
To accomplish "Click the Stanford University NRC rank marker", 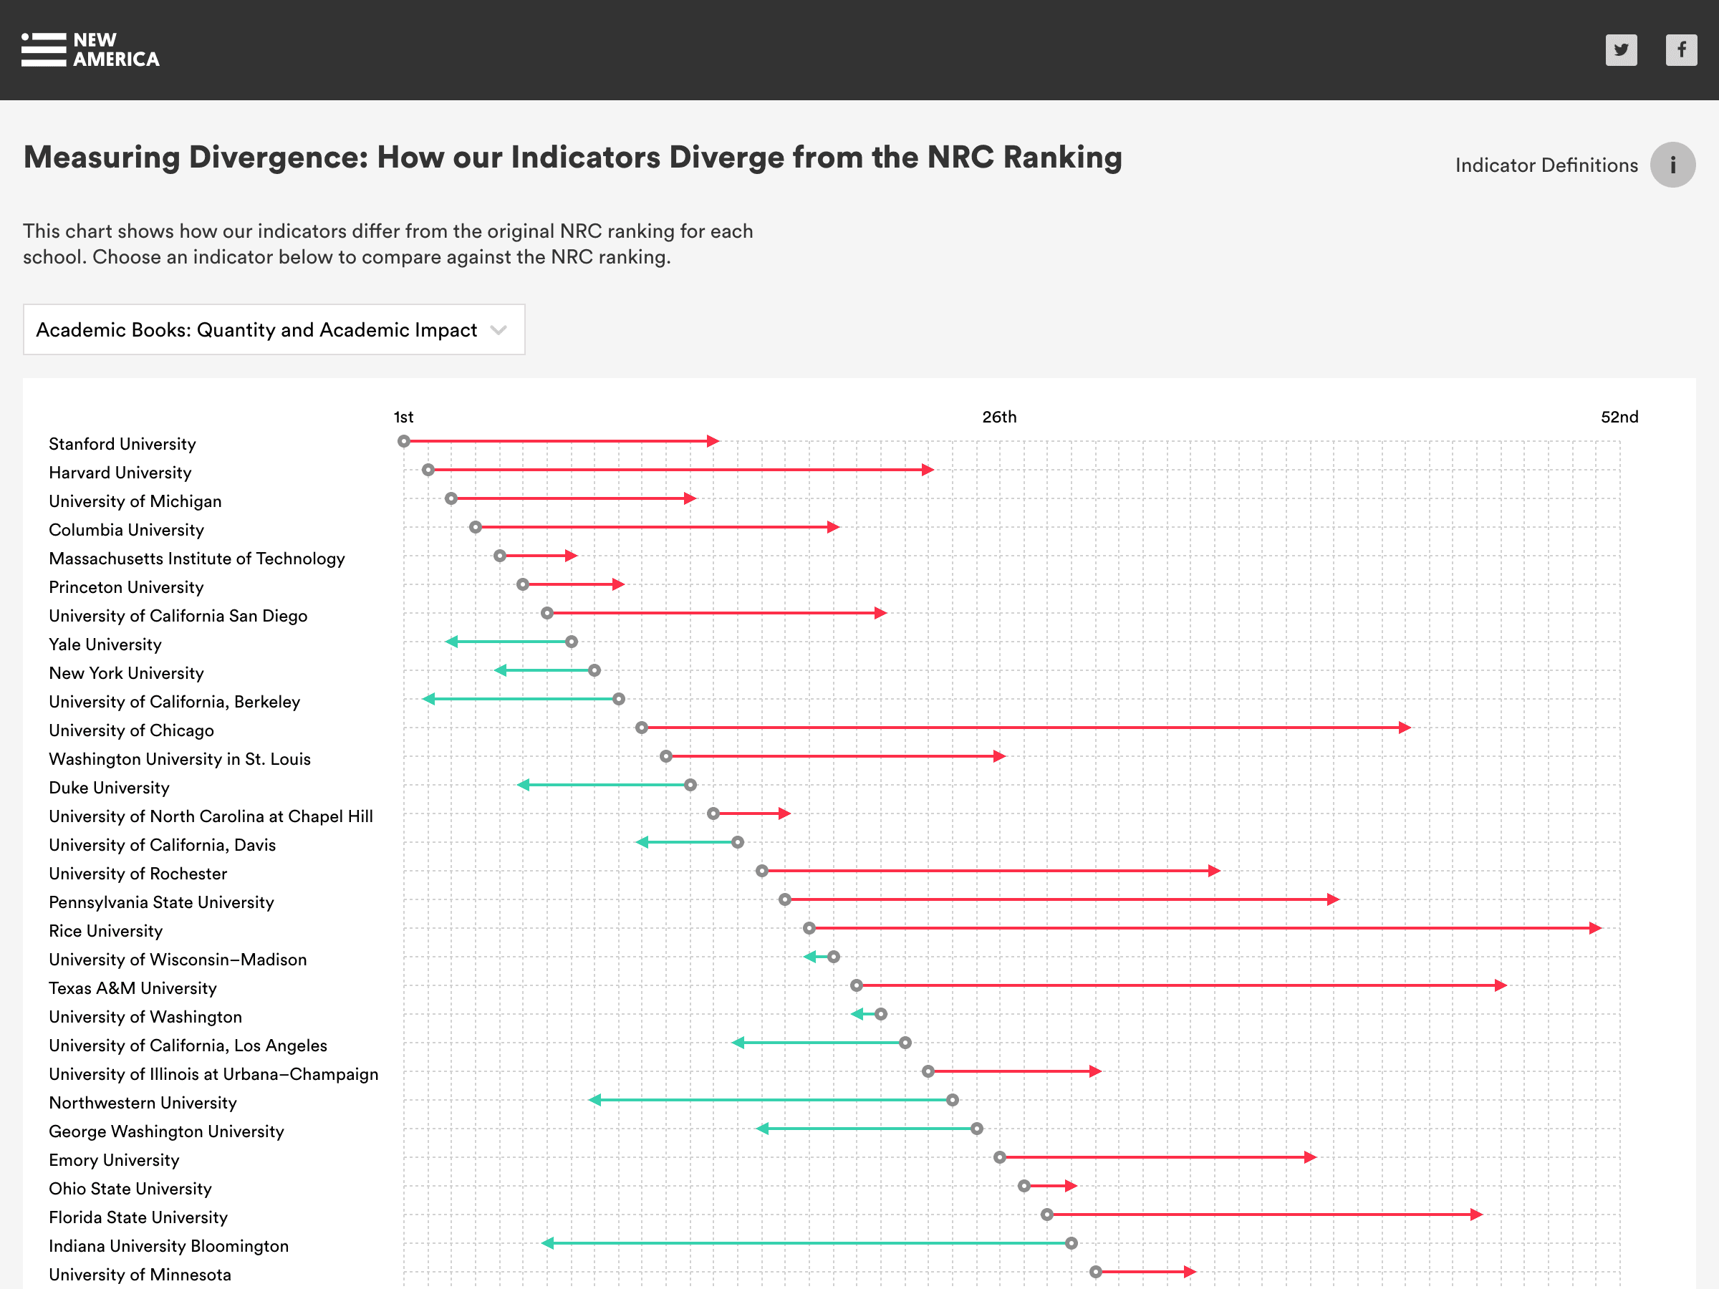I will [404, 441].
